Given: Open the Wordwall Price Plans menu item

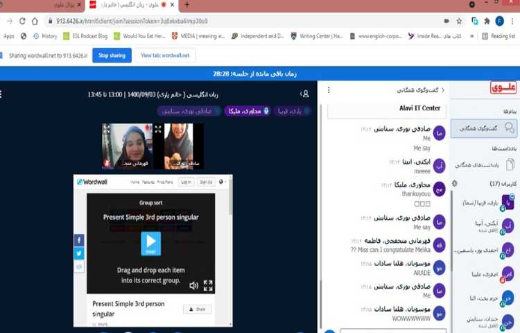Looking at the screenshot, I should point(165,182).
